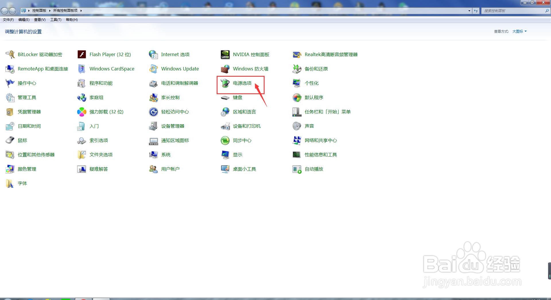Expand the 大图标 view mode dropdown
This screenshot has height=300, width=551.
pos(519,31)
